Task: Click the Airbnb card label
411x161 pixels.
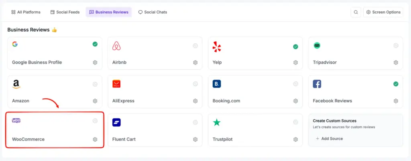Action: point(120,62)
